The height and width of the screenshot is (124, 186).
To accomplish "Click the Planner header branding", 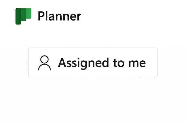I will (x=48, y=16).
